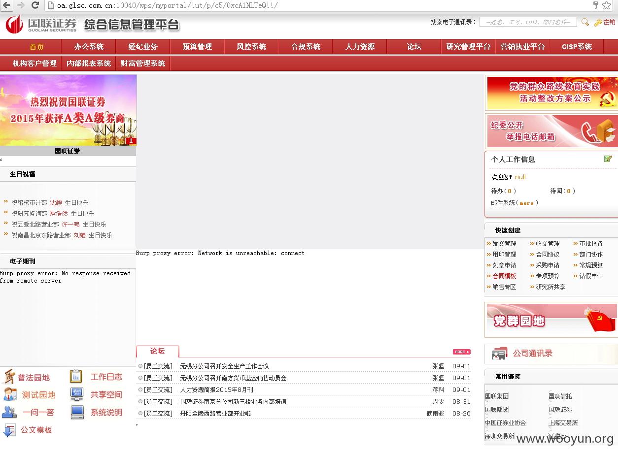Open the 发文管理 quick-create link
Image resolution: width=618 pixels, height=453 pixels.
click(x=504, y=244)
